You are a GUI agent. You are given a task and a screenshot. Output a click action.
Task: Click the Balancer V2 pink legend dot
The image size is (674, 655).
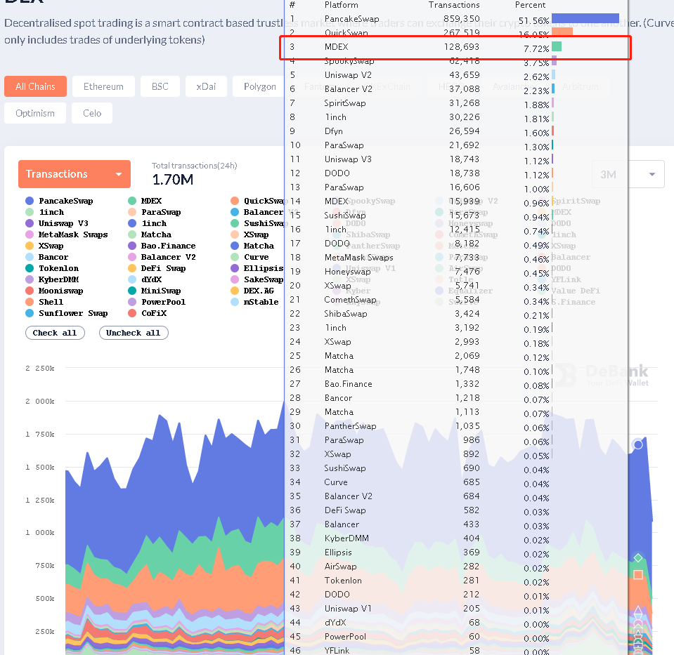[x=132, y=257]
